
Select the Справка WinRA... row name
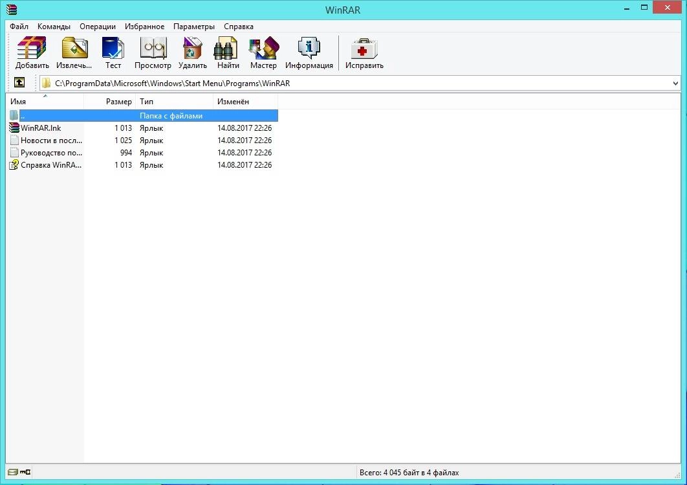pyautogui.click(x=51, y=165)
